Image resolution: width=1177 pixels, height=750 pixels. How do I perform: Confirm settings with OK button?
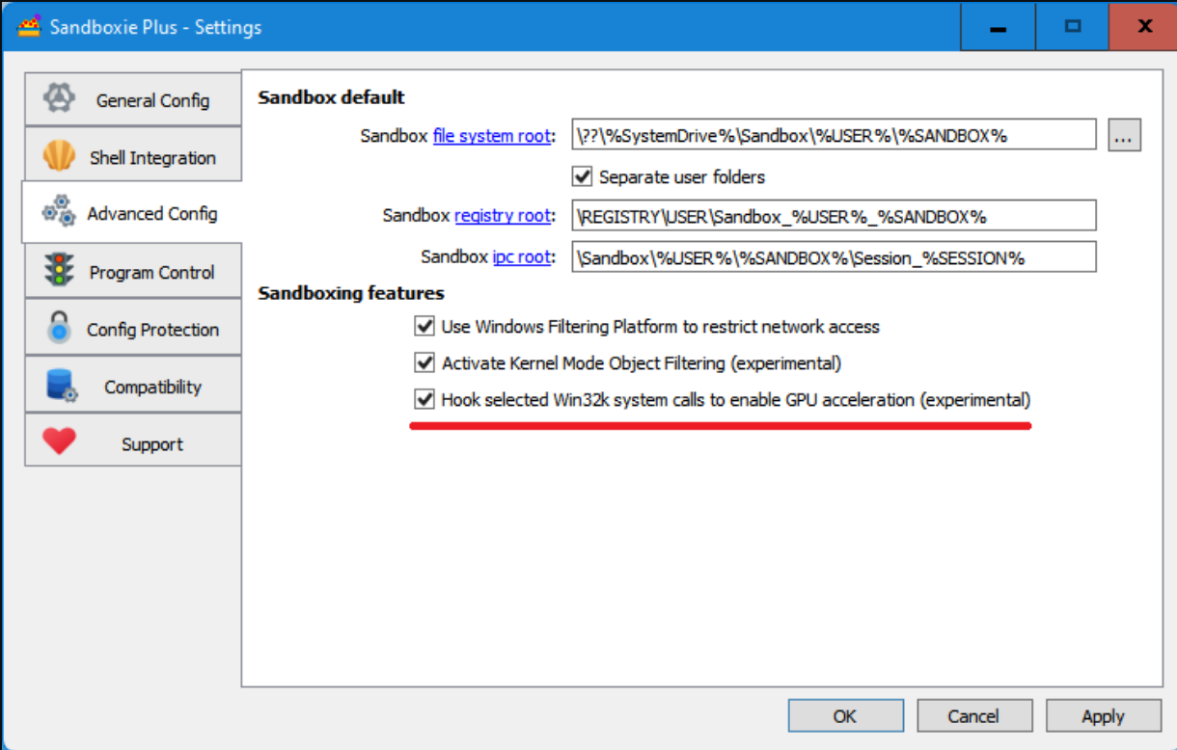pos(845,716)
